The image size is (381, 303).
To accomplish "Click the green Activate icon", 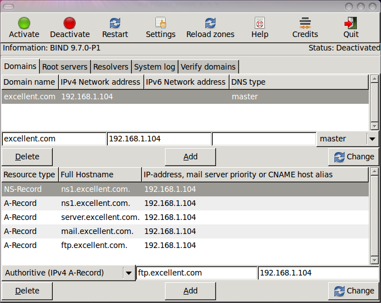I will pyautogui.click(x=24, y=23).
